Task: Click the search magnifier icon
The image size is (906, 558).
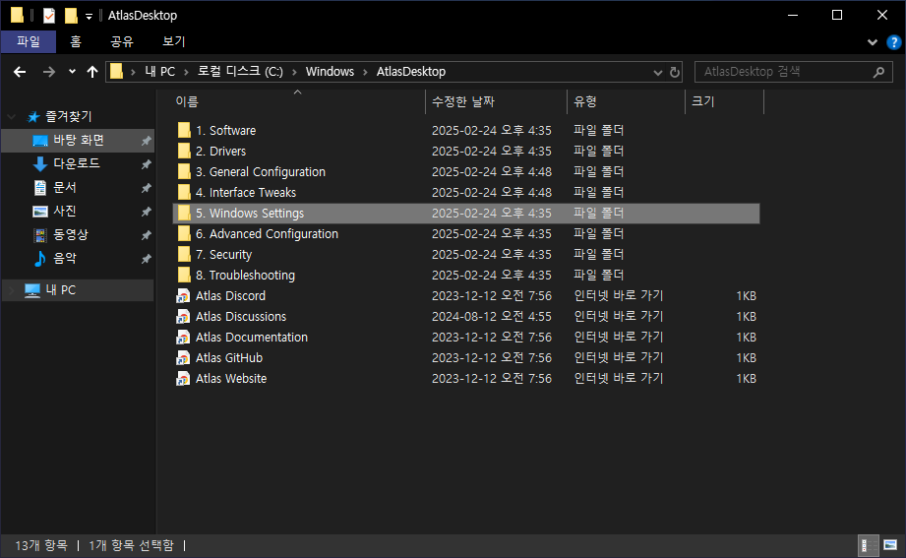Action: [878, 72]
